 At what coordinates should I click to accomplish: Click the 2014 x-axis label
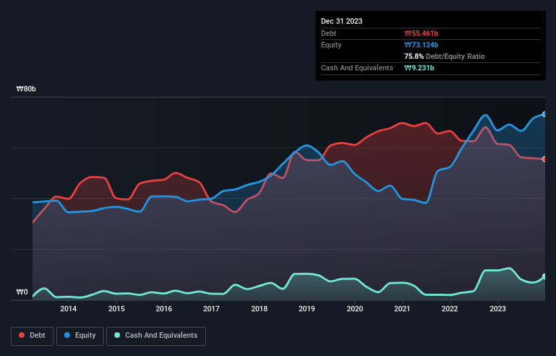click(68, 309)
